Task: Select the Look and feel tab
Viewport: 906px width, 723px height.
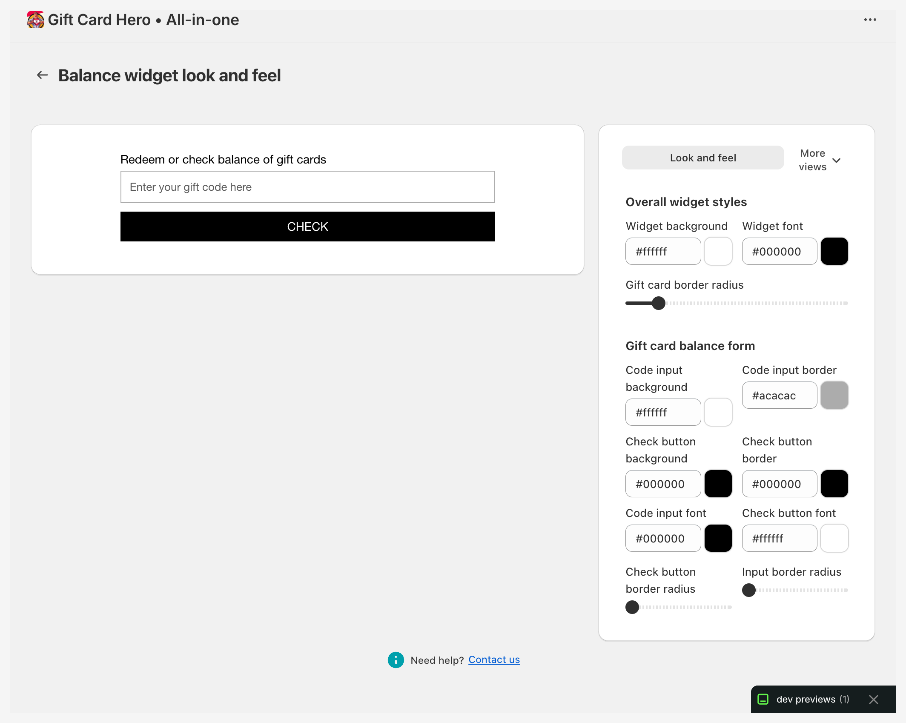Action: (x=702, y=157)
